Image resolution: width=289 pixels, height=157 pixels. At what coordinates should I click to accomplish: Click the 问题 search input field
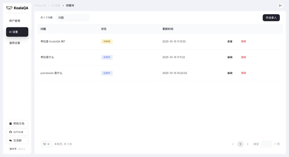pos(73,18)
